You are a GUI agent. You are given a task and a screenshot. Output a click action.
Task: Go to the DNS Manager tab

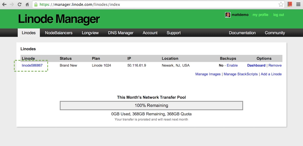tap(121, 33)
